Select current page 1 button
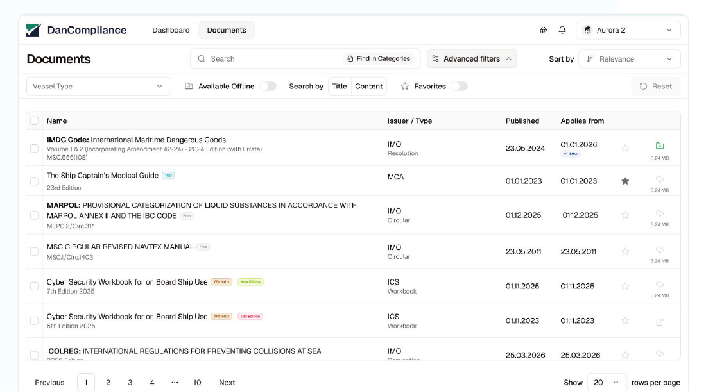 [x=86, y=383]
